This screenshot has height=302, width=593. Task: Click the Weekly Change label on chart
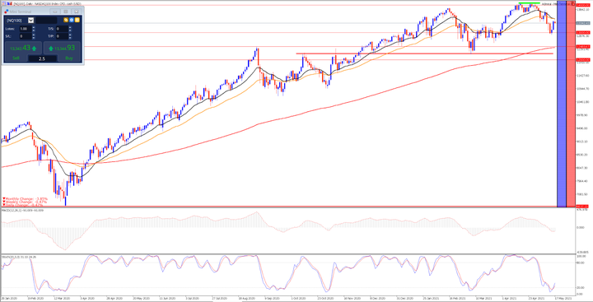25,202
